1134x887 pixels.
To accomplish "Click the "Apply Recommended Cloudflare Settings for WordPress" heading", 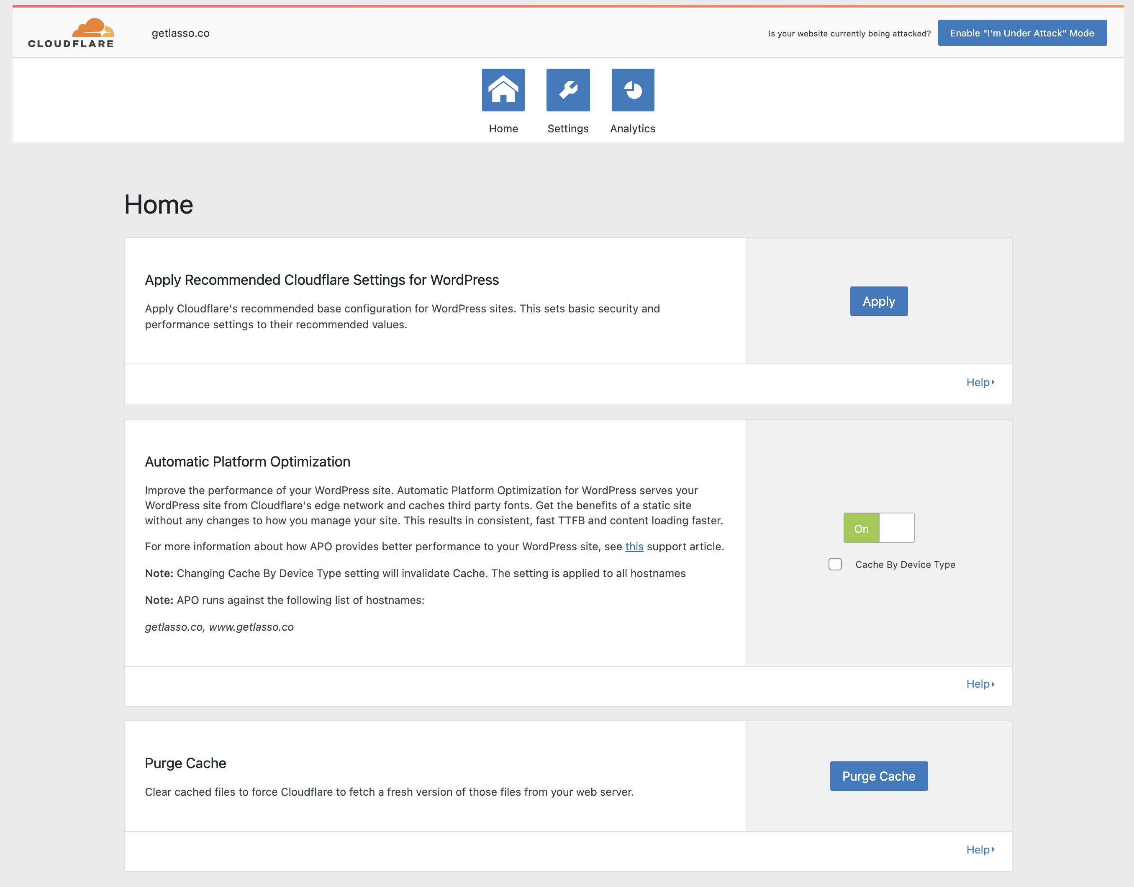I will point(322,280).
